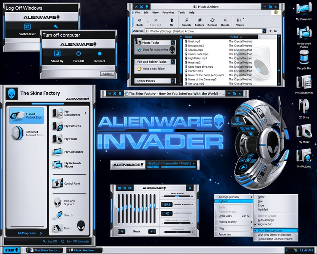Toggle the SRS WOW Effects button

coord(167,204)
